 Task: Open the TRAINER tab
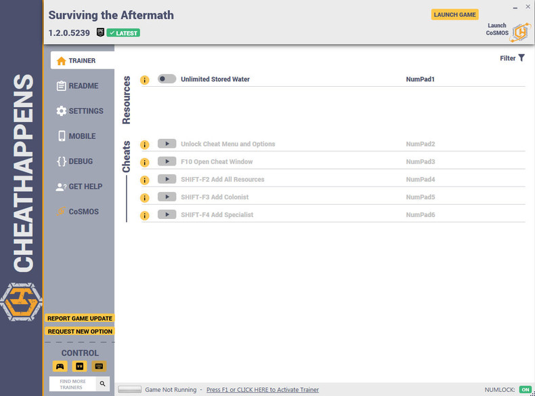pos(82,60)
